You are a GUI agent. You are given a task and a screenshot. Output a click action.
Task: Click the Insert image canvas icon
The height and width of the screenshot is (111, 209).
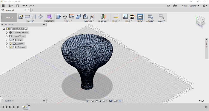[x=125, y=17]
